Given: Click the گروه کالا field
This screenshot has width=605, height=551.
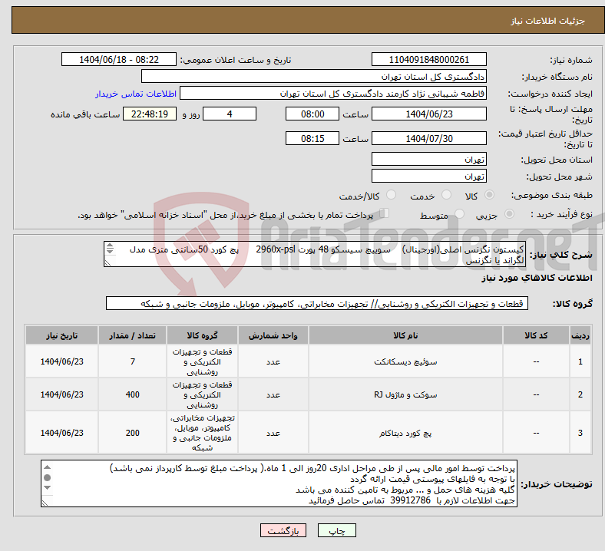Looking at the screenshot, I should pyautogui.click(x=317, y=303).
